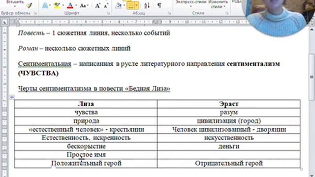Image resolution: width=315 pixels, height=177 pixels.
Task: Click the Лиза table header
Action: tap(86, 104)
